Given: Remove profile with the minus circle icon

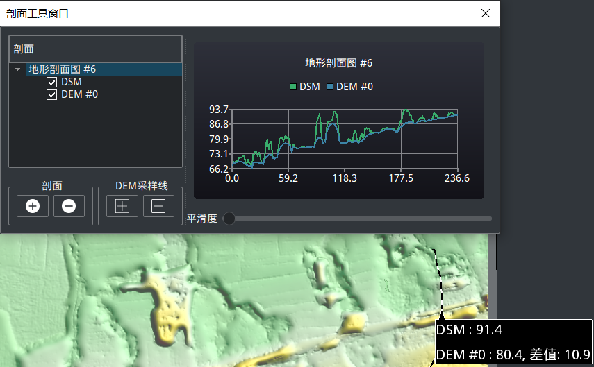Looking at the screenshot, I should 69,206.
